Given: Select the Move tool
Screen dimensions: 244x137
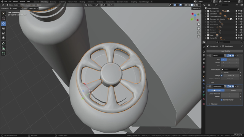Looking at the screenshot, I should (x=3, y=24).
